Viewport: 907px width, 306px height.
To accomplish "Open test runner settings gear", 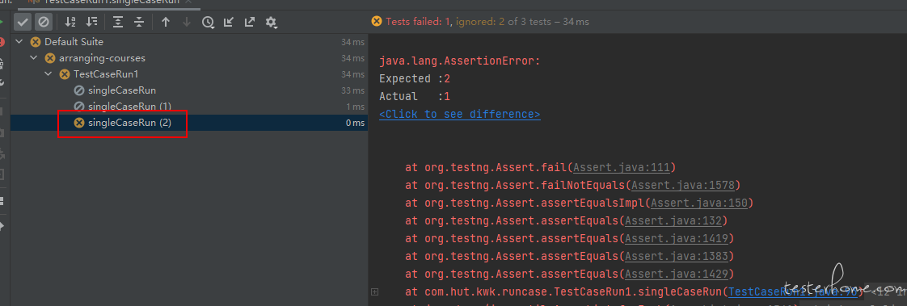I will coord(271,22).
